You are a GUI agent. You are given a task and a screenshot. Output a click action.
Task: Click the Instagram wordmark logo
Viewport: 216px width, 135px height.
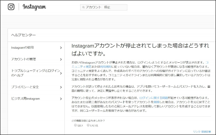[x=34, y=7]
